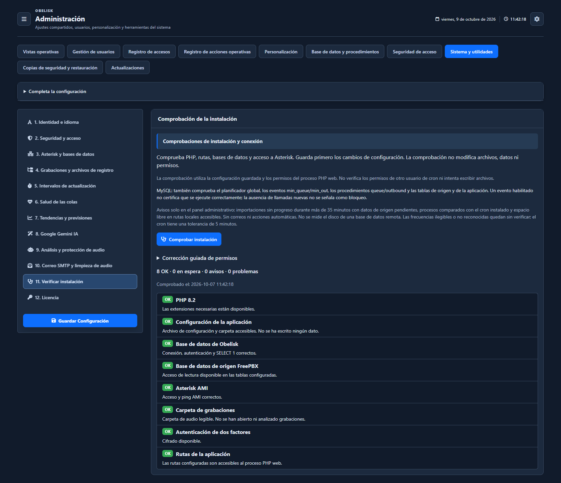This screenshot has width=561, height=483.
Task: Click Rutas de la aplicación result title
Action: pos(203,454)
